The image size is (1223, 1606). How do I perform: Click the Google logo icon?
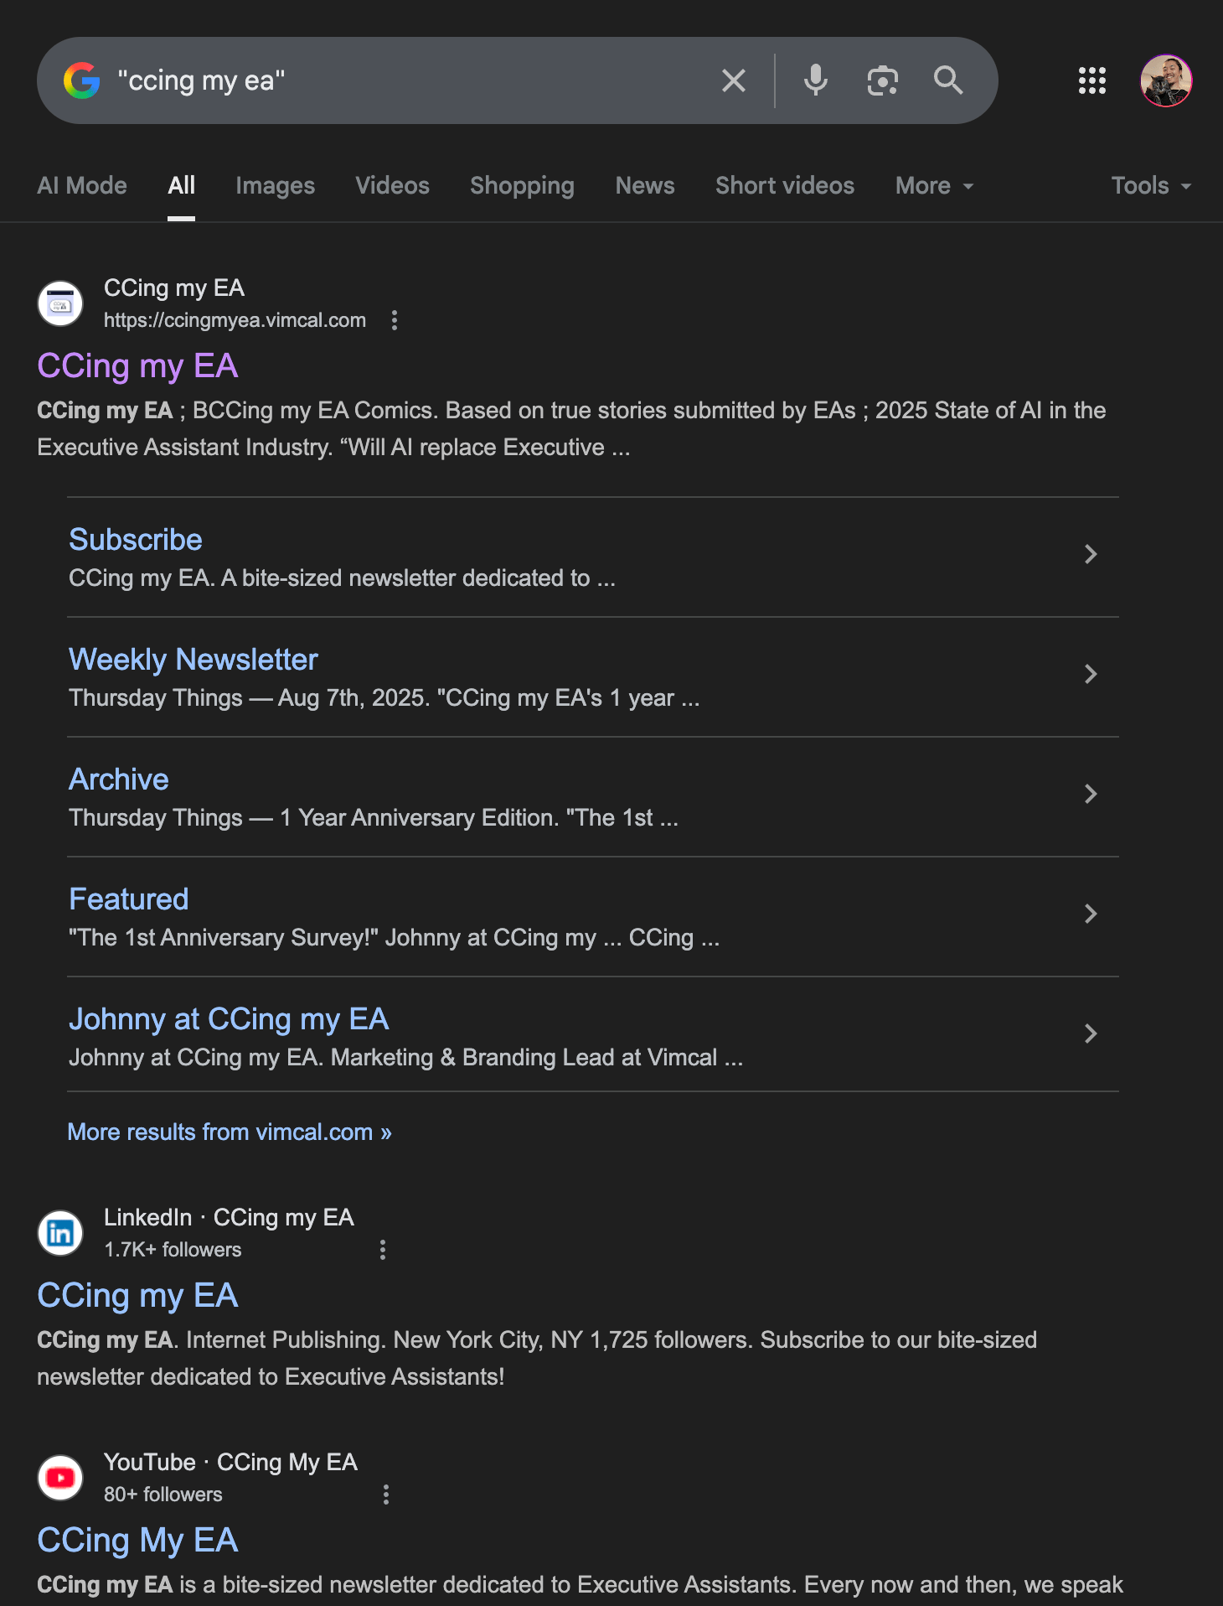point(82,80)
